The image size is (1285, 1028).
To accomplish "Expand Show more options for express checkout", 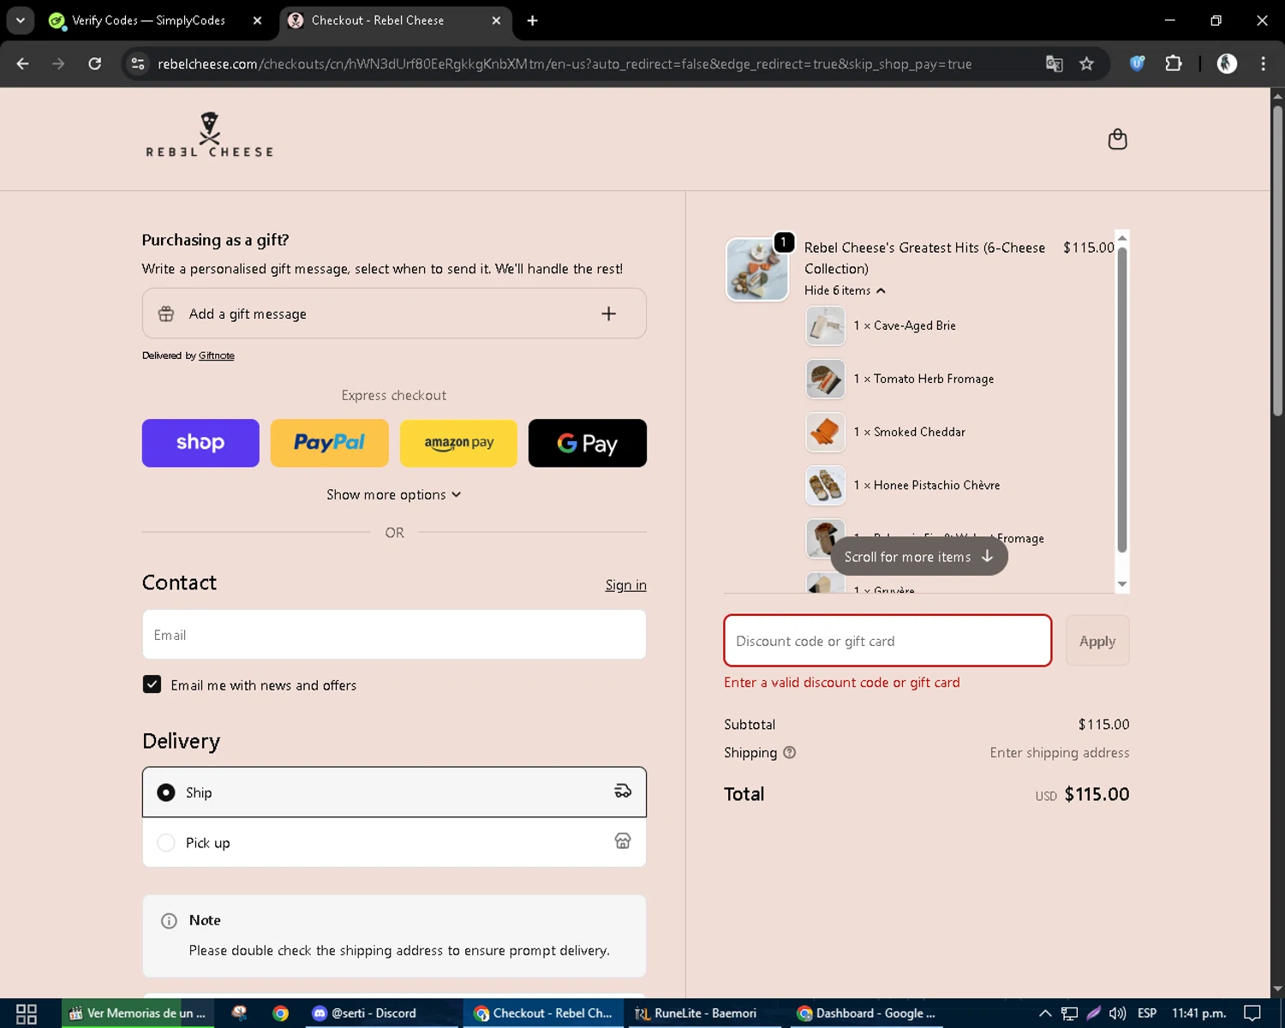I will pos(394,494).
